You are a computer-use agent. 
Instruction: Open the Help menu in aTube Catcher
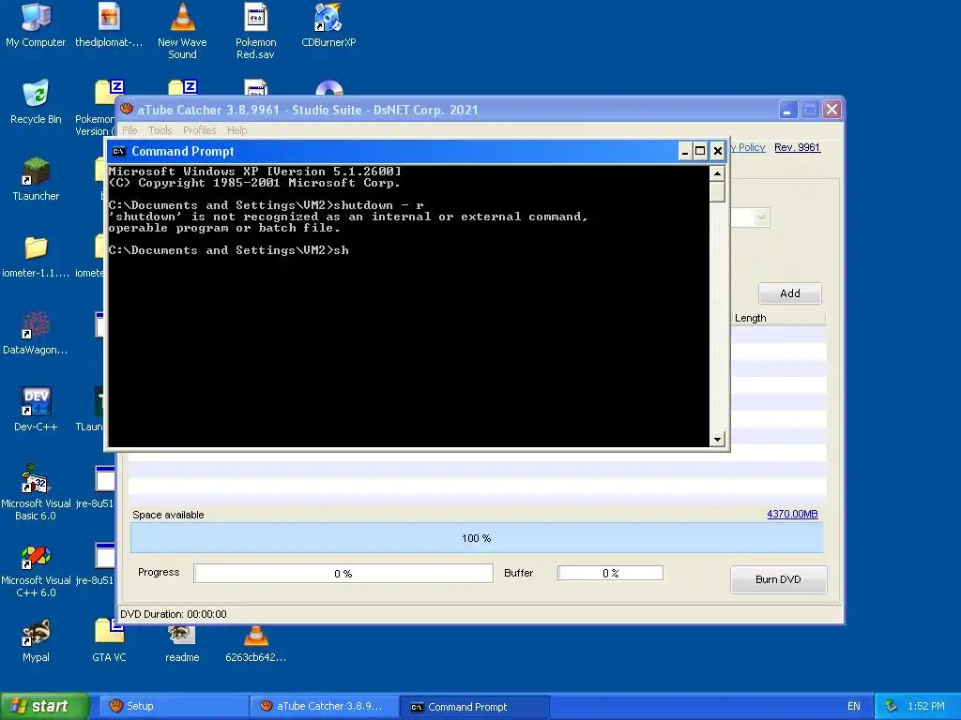click(x=236, y=130)
